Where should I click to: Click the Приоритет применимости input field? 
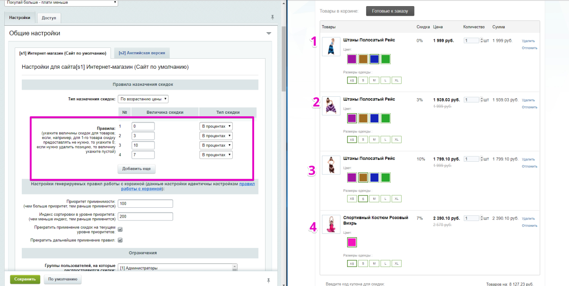point(145,203)
